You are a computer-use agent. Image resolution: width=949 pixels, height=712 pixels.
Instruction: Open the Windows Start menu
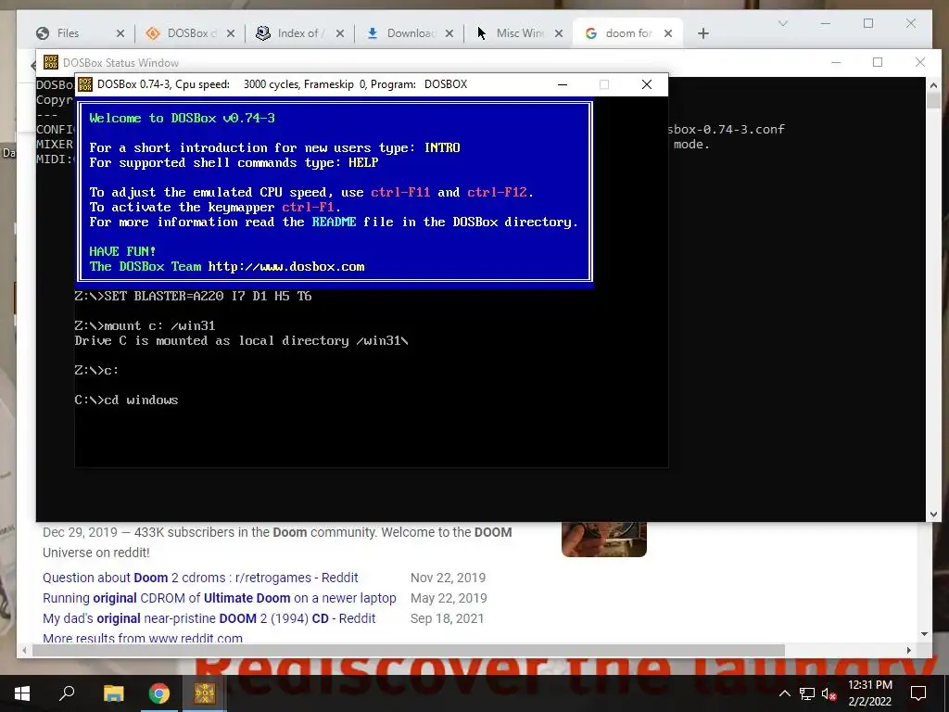tap(22, 693)
